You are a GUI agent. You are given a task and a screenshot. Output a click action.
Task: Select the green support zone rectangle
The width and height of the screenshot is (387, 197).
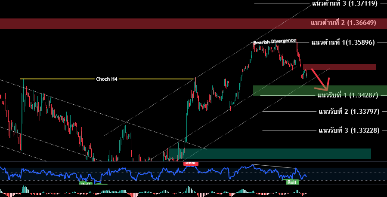tap(284, 89)
